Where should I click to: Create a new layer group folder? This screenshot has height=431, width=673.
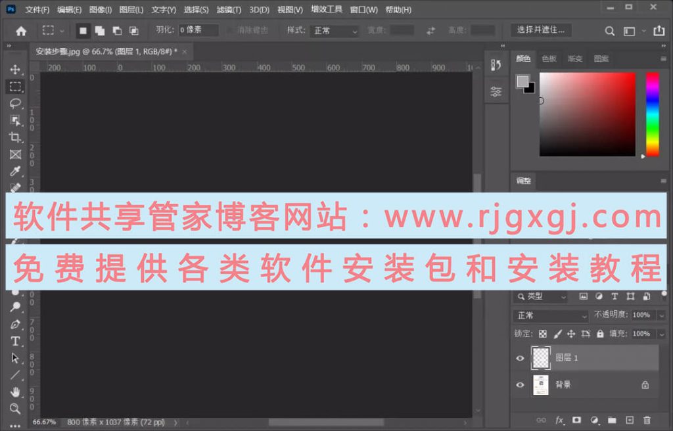point(612,420)
